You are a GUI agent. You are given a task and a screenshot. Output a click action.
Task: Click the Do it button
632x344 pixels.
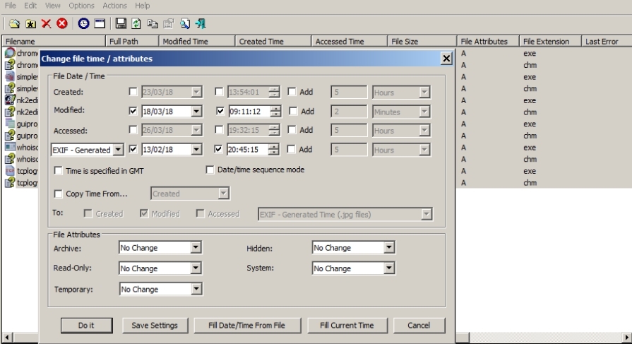pyautogui.click(x=86, y=325)
